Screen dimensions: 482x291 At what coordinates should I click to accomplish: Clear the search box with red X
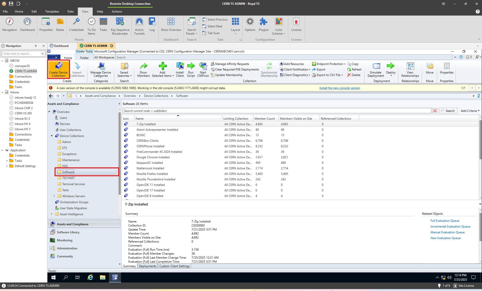coord(435,111)
